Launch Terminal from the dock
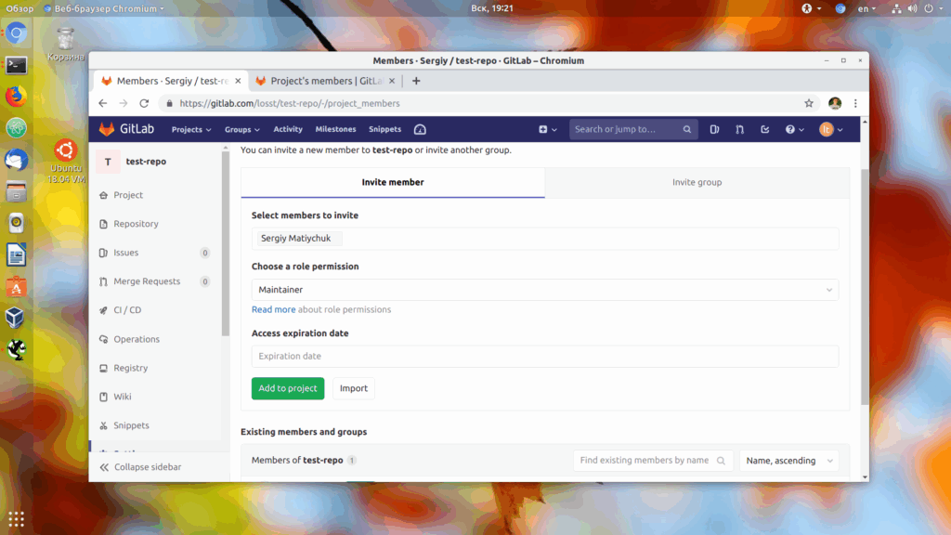Image resolution: width=951 pixels, height=535 pixels. pyautogui.click(x=17, y=65)
